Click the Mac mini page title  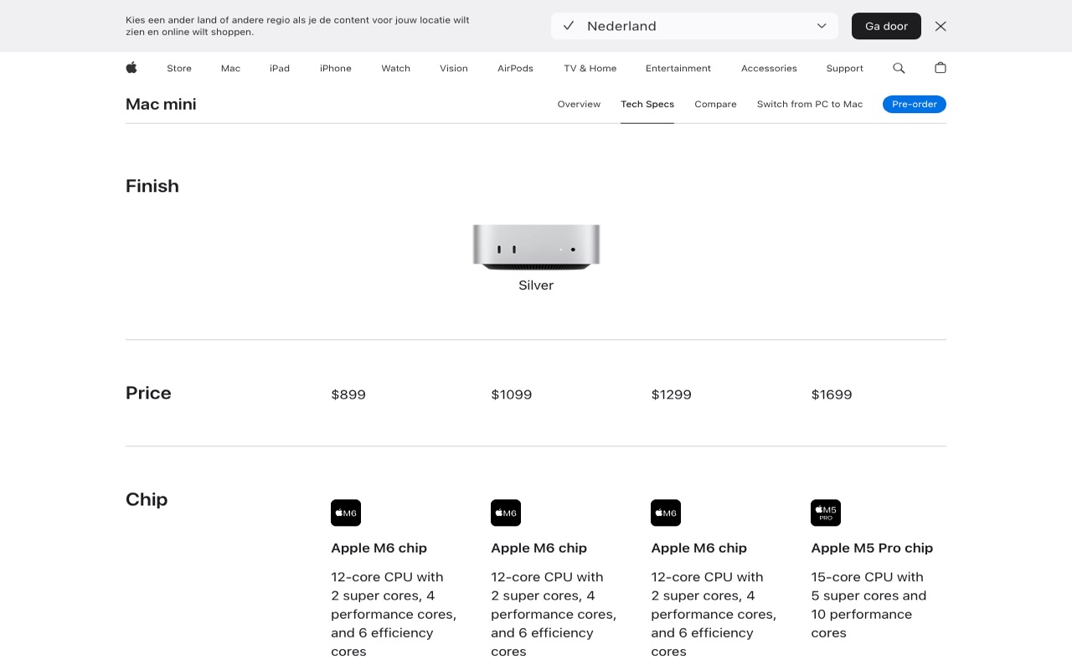[161, 104]
